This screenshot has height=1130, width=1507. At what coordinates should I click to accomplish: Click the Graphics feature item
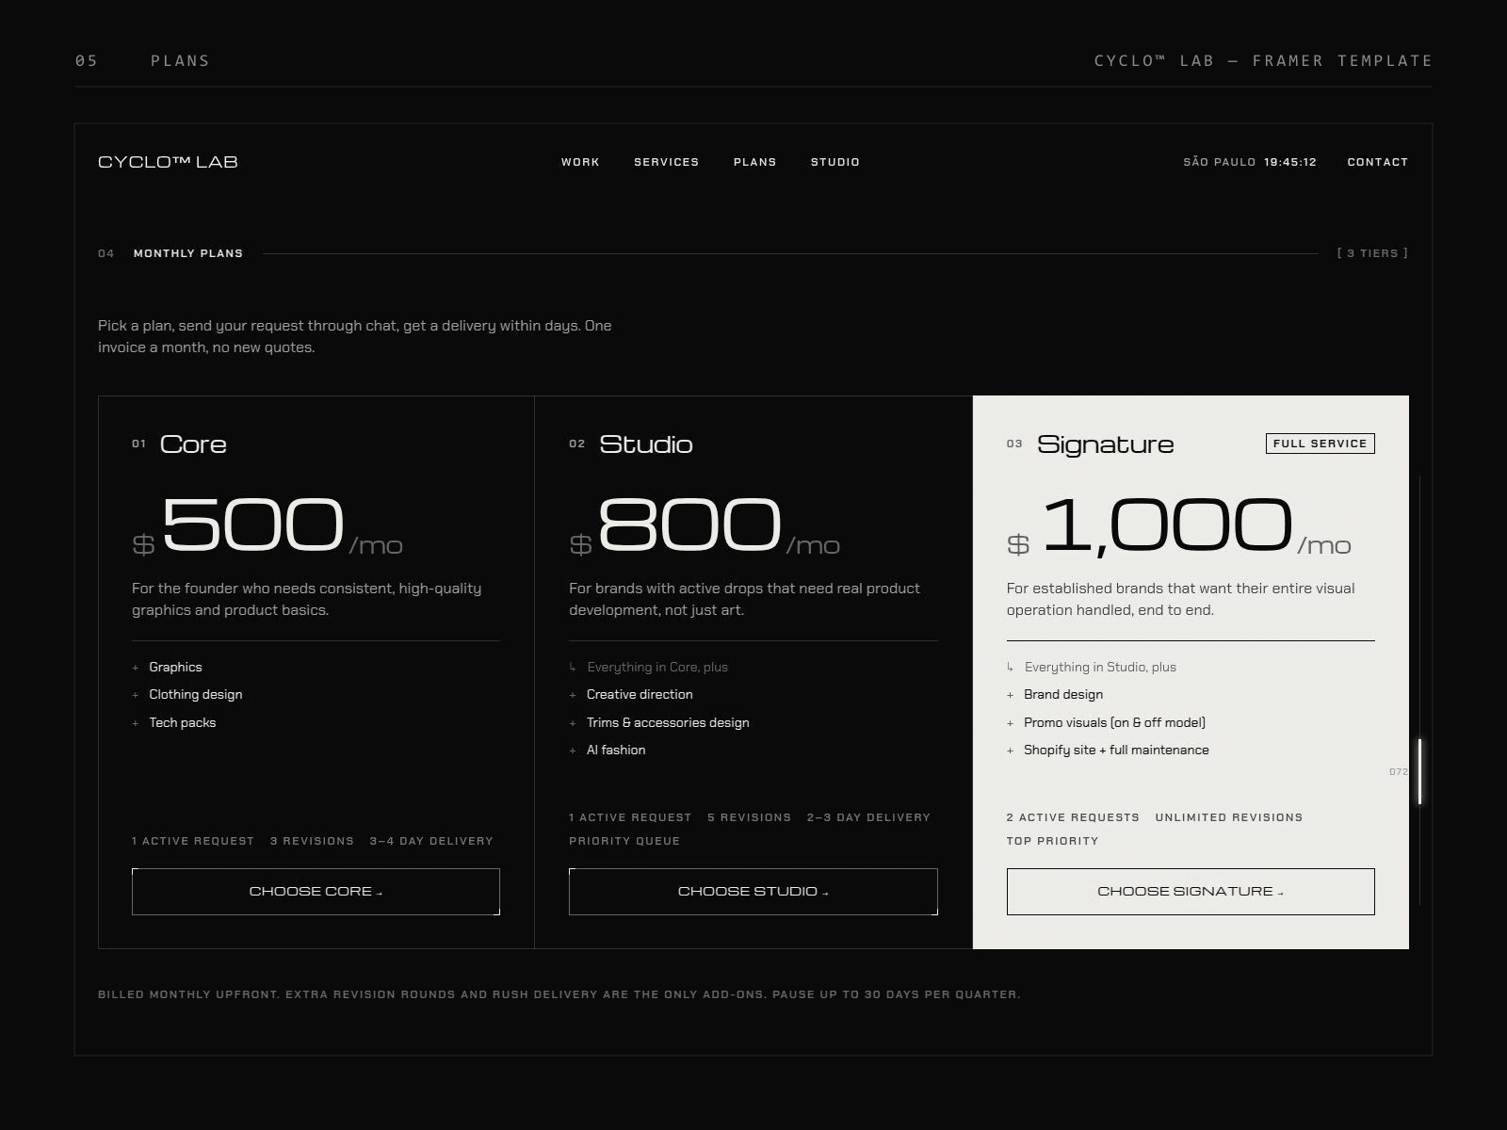pyautogui.click(x=175, y=667)
